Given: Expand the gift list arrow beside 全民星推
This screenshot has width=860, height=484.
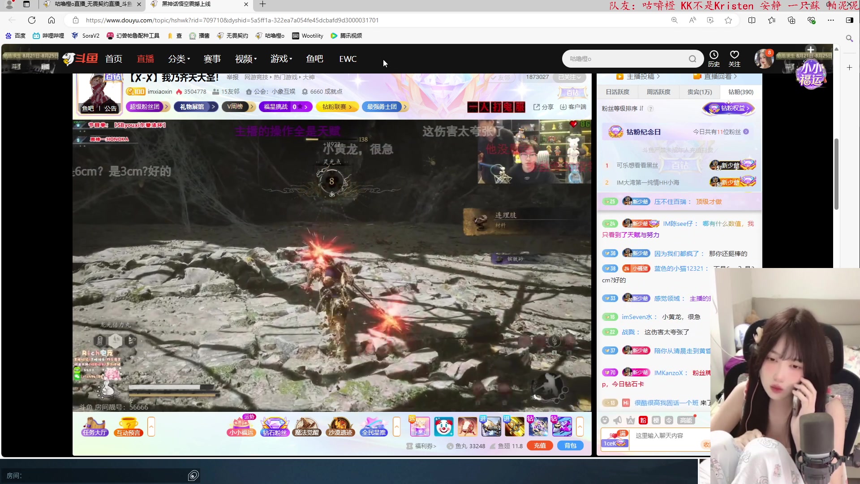Looking at the screenshot, I should click(396, 427).
